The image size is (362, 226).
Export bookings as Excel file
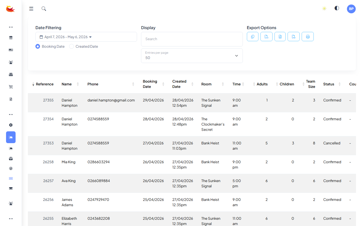280,37
